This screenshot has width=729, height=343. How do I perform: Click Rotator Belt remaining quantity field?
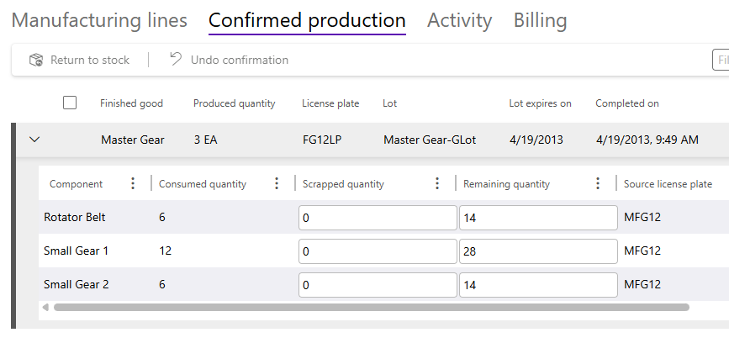point(537,218)
